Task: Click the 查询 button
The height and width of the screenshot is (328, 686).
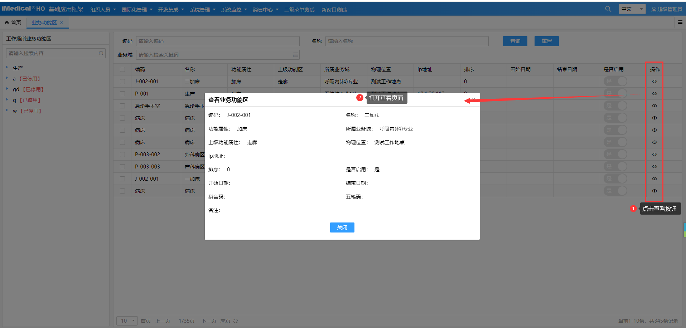Action: pyautogui.click(x=515, y=41)
